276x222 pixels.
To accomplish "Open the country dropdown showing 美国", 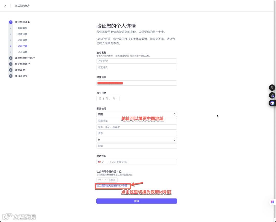I will click(136, 114).
